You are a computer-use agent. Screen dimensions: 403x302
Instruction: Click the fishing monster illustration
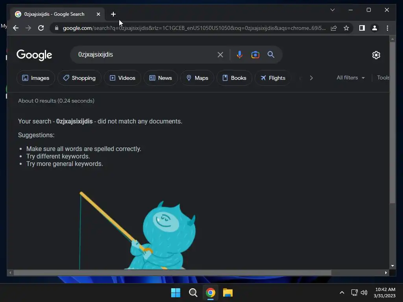tap(137, 230)
